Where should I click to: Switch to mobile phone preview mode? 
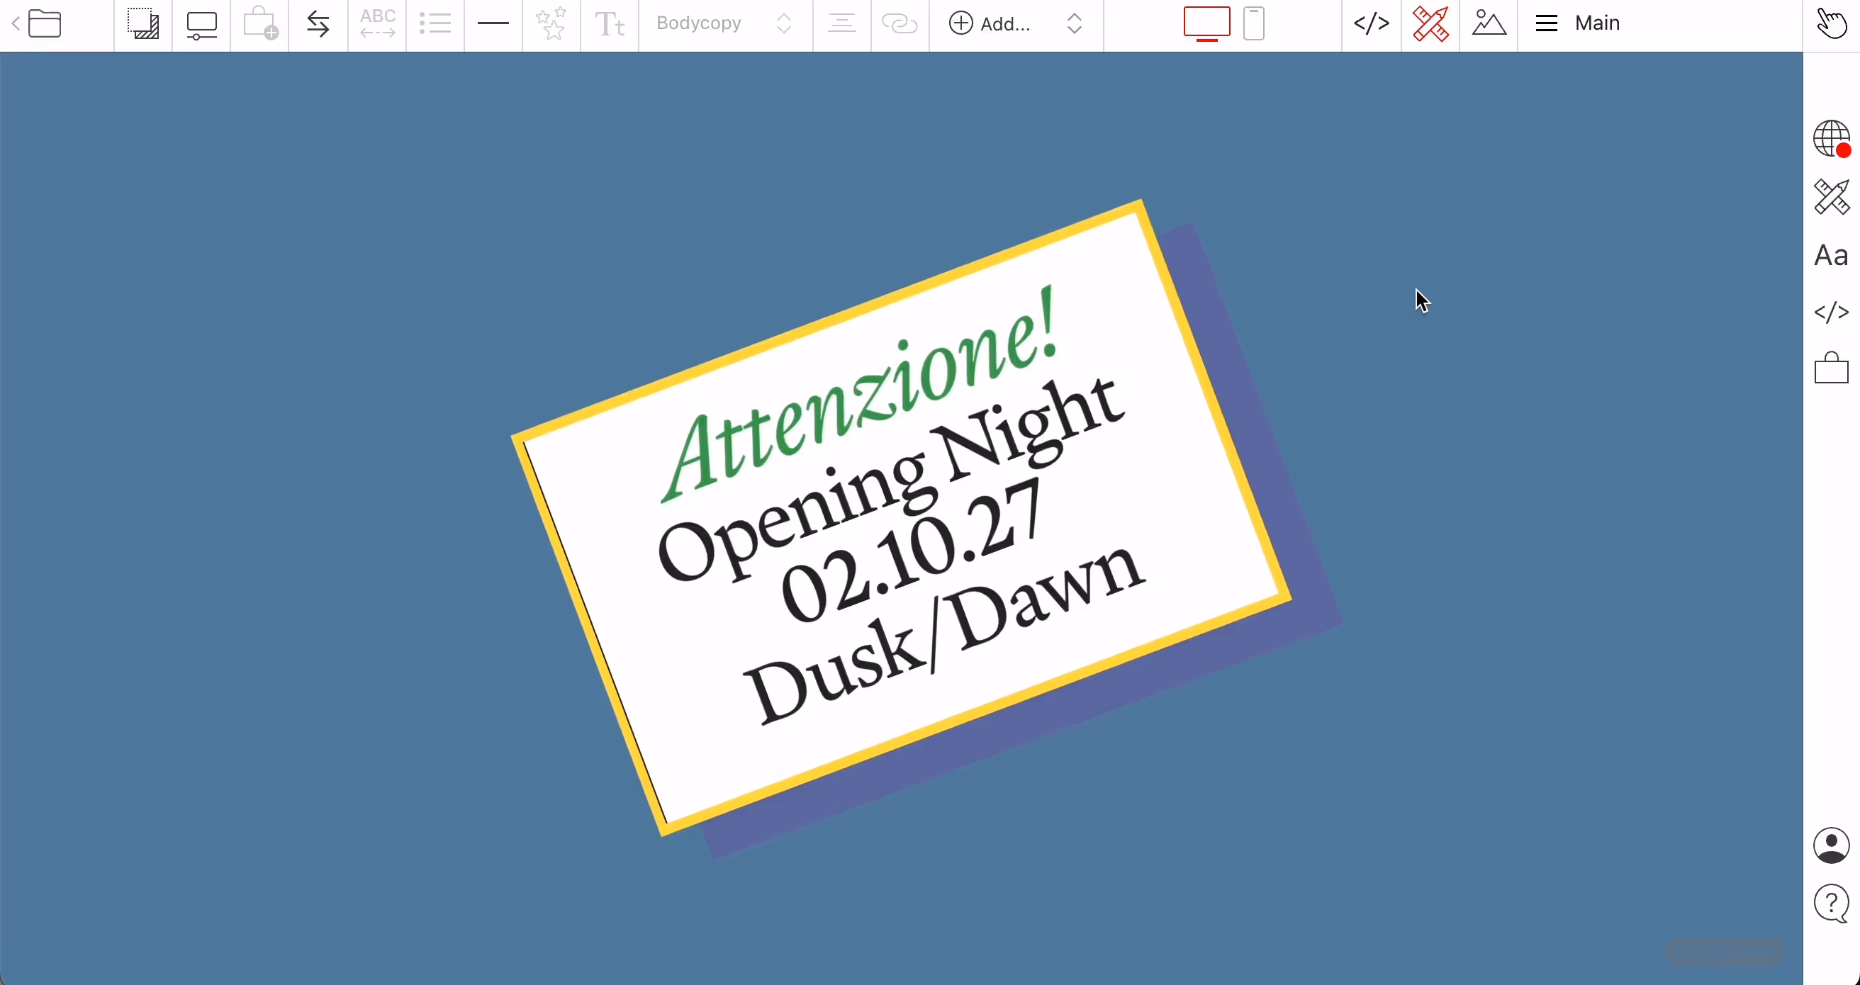1254,24
